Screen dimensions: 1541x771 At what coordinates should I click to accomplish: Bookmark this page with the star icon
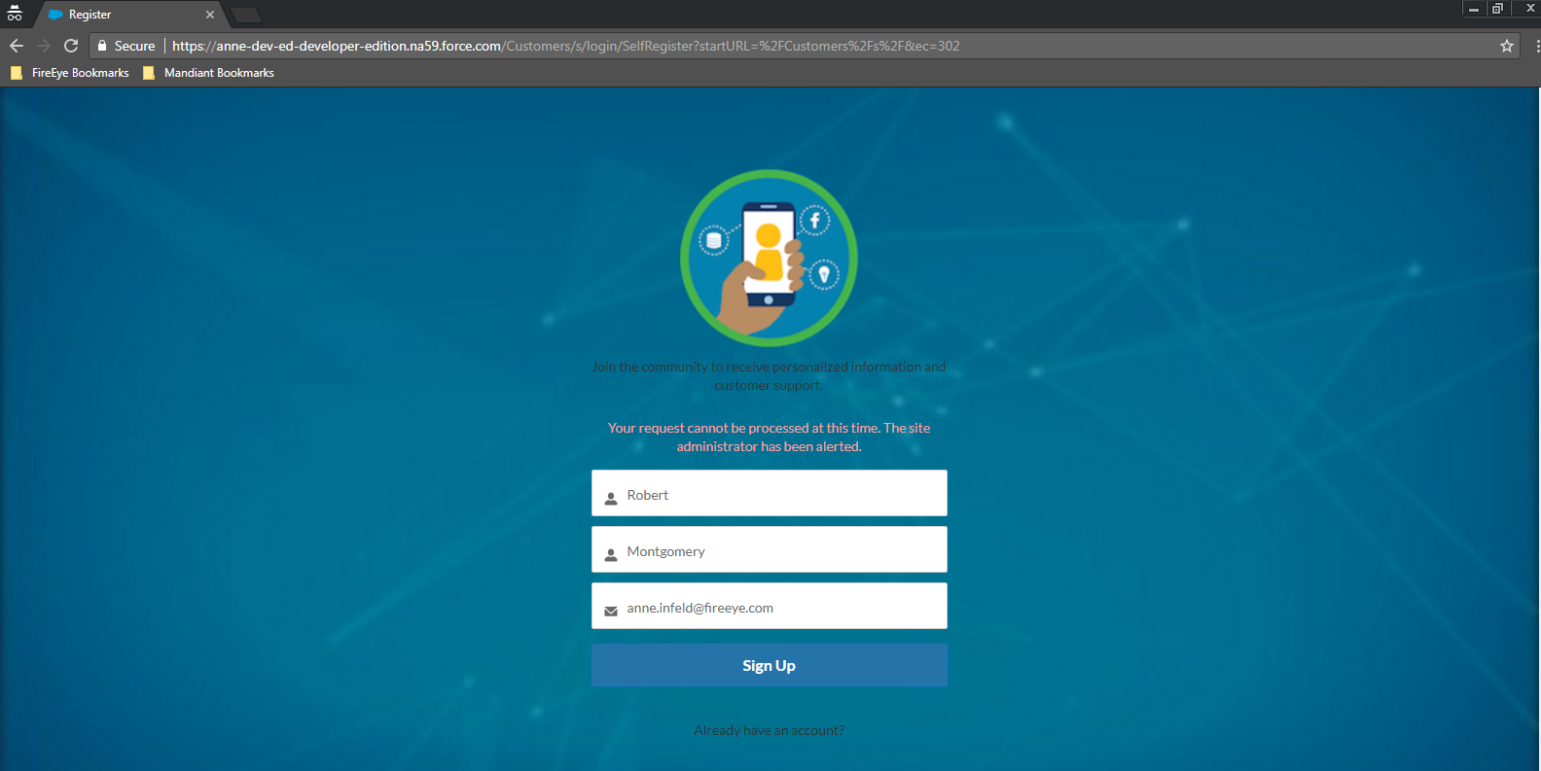1507,46
